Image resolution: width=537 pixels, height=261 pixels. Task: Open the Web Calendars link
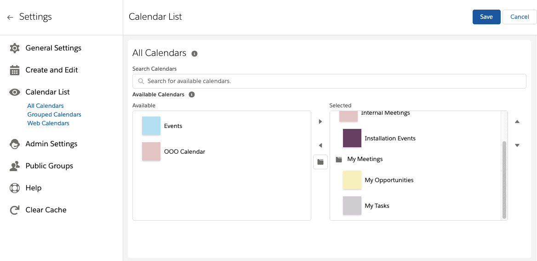click(48, 123)
